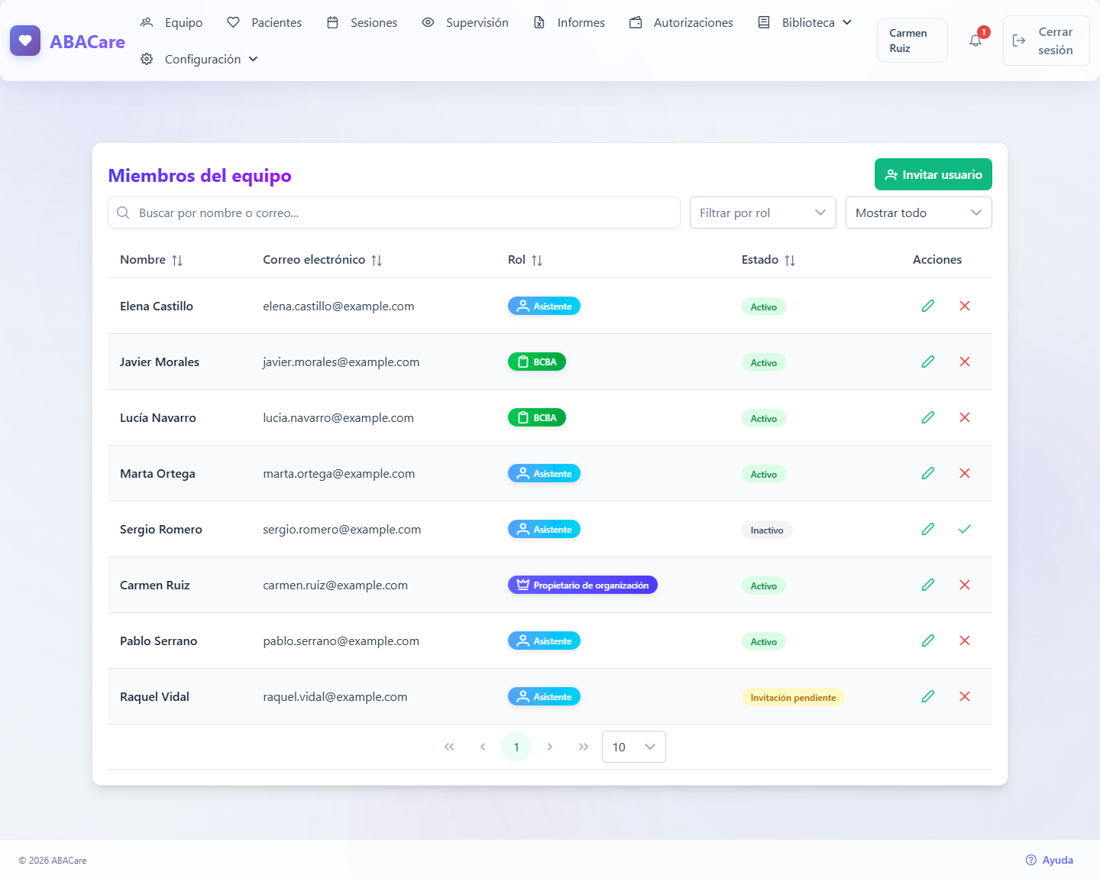
Task: Select page 1 in the pagination
Action: tap(516, 747)
